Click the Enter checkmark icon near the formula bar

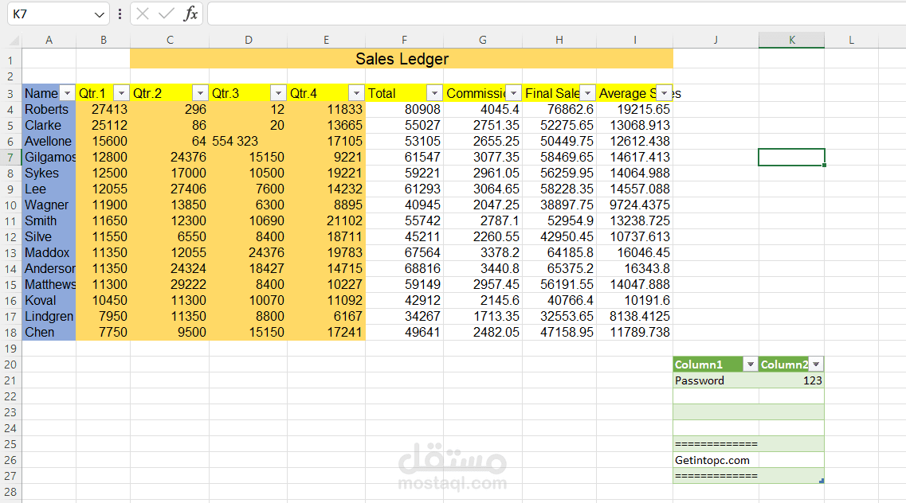pos(165,14)
